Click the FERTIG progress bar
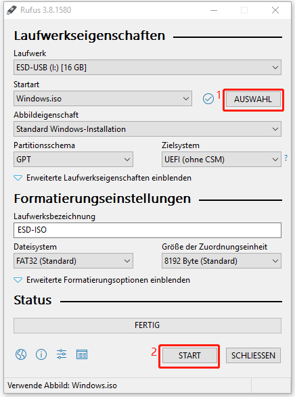 tap(147, 325)
